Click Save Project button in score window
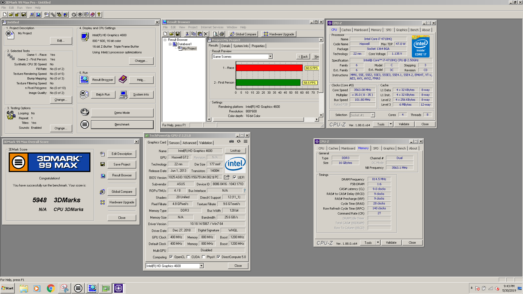 pos(122,164)
